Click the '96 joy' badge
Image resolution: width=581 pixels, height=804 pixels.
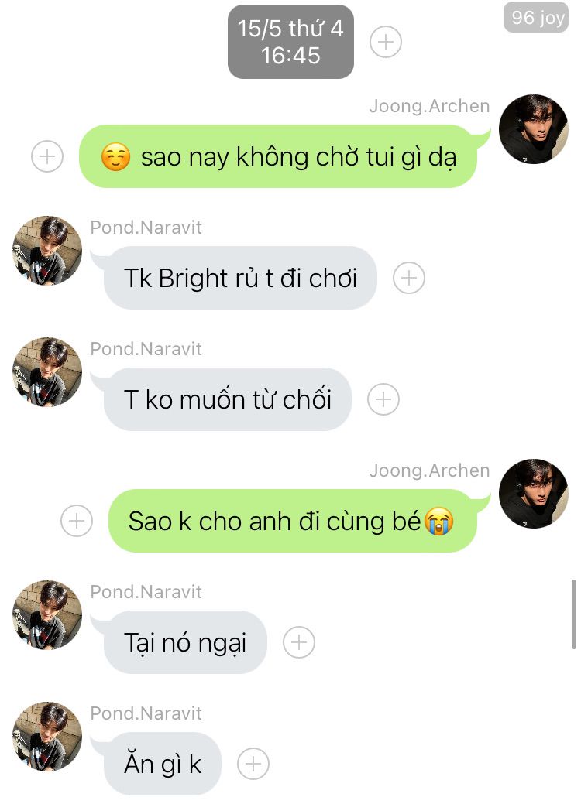coord(536,18)
